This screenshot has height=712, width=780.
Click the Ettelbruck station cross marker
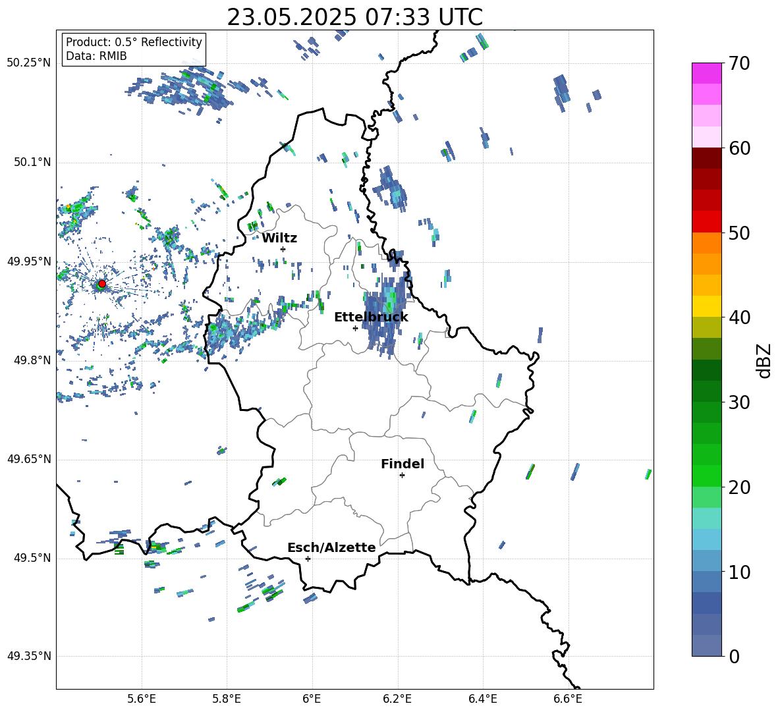pyautogui.click(x=355, y=328)
